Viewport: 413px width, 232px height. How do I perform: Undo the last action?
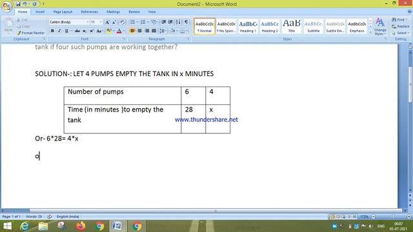point(25,4)
